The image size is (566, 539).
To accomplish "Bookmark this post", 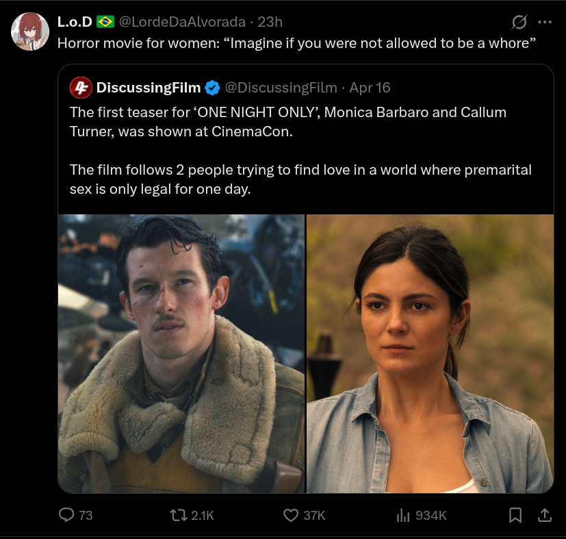I will 515,514.
